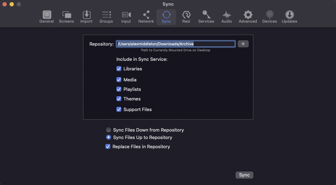Open the Advanced preferences pane
Image resolution: width=336 pixels, height=185 pixels.
pos(248,17)
